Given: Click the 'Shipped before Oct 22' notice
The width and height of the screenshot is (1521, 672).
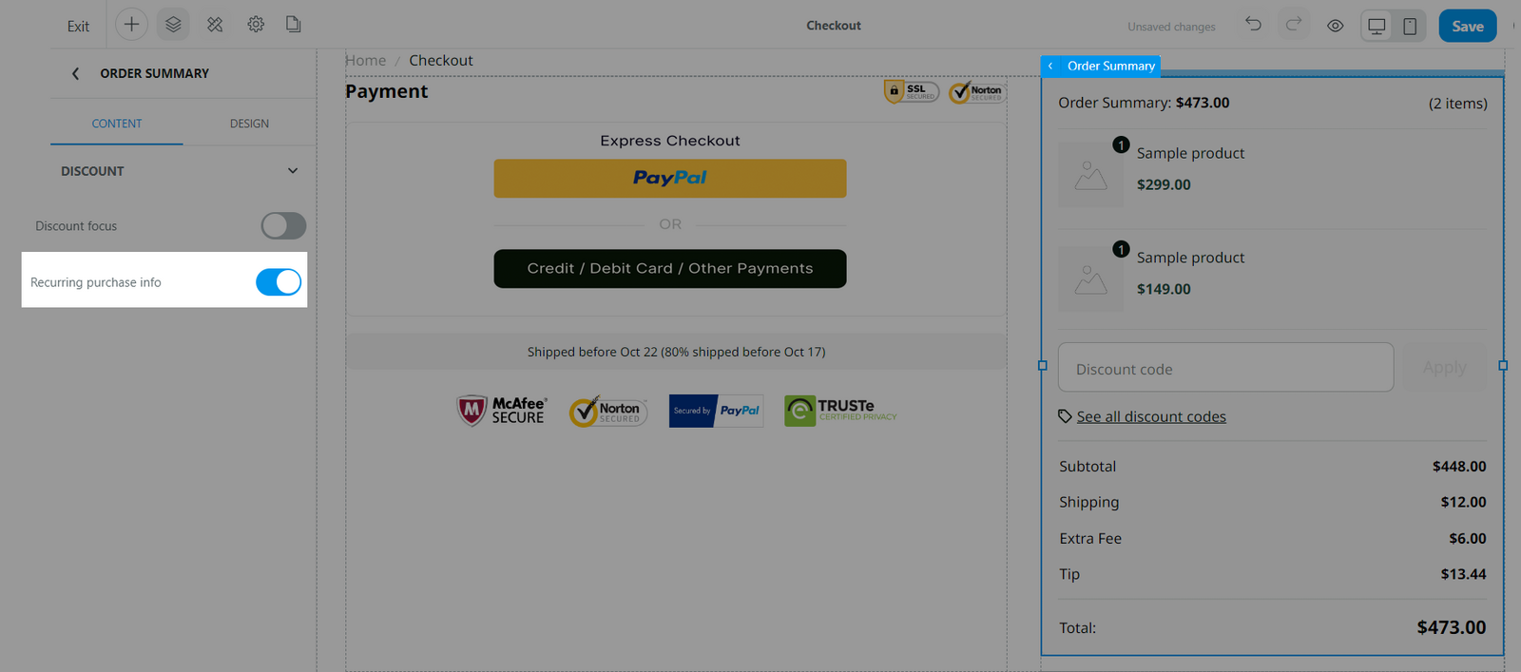Looking at the screenshot, I should 677,352.
